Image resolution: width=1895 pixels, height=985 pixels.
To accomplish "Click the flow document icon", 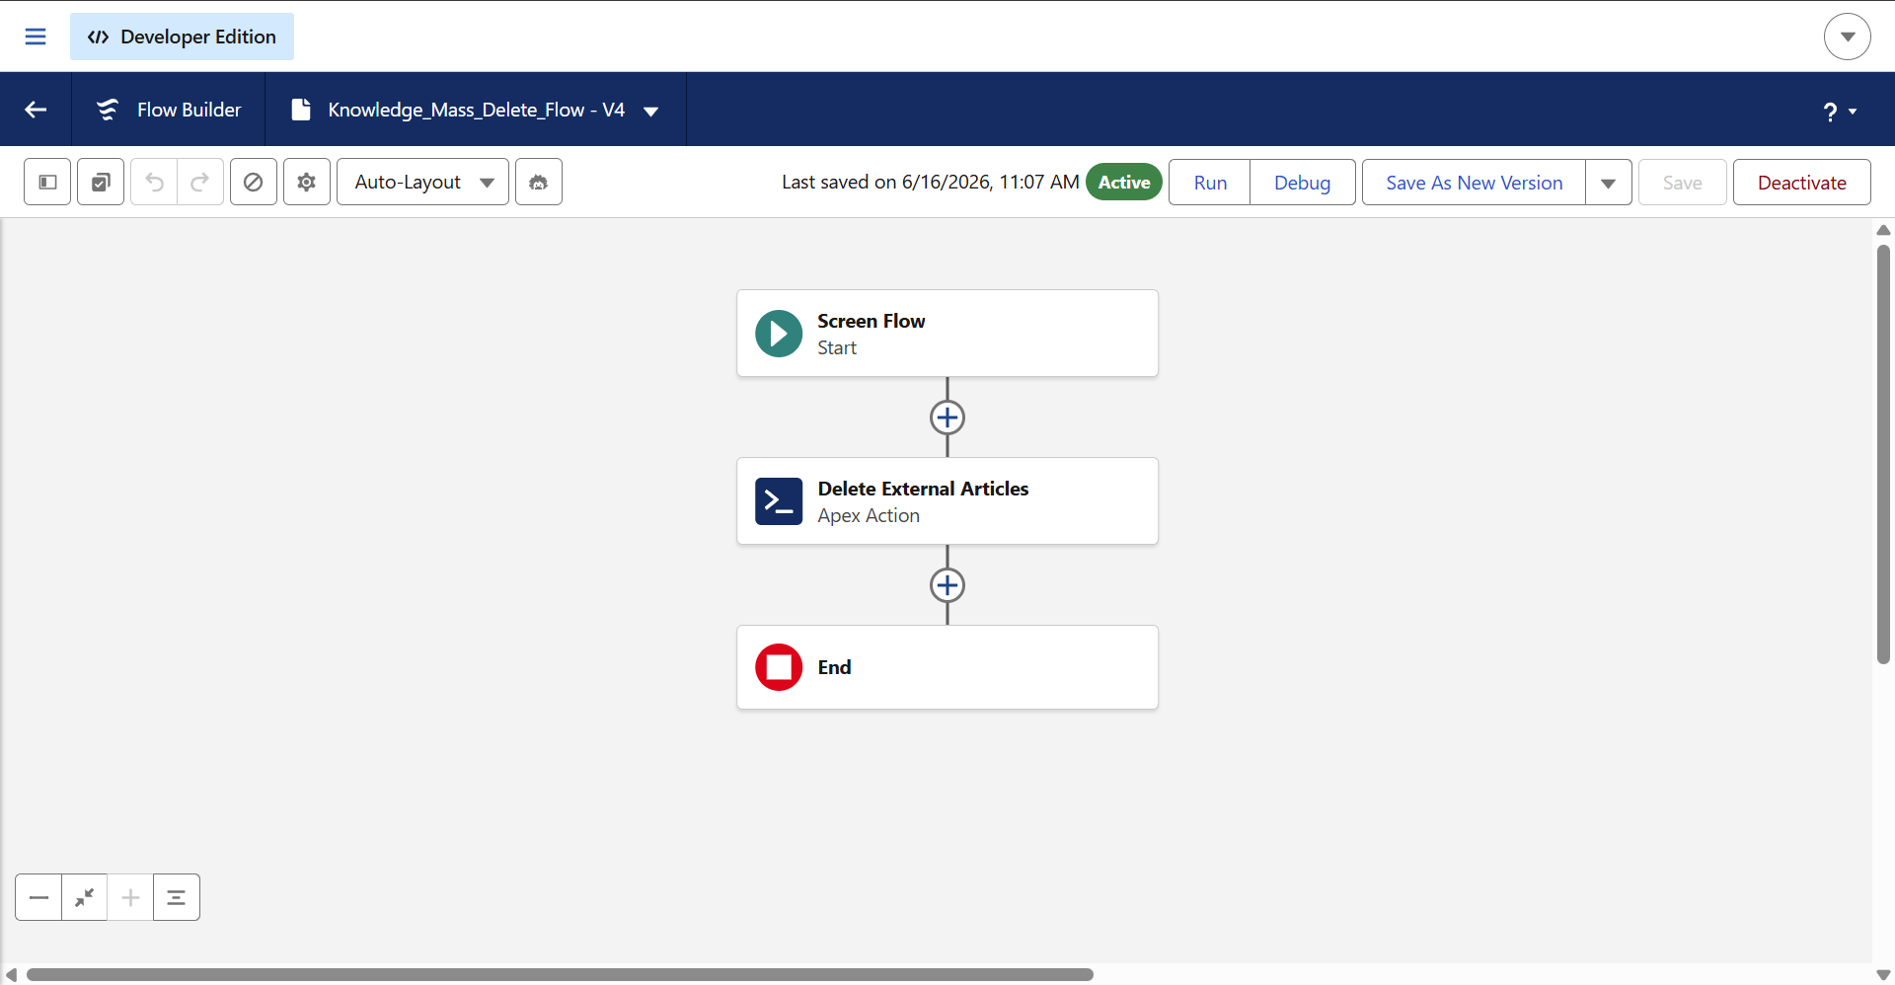I will (x=301, y=110).
